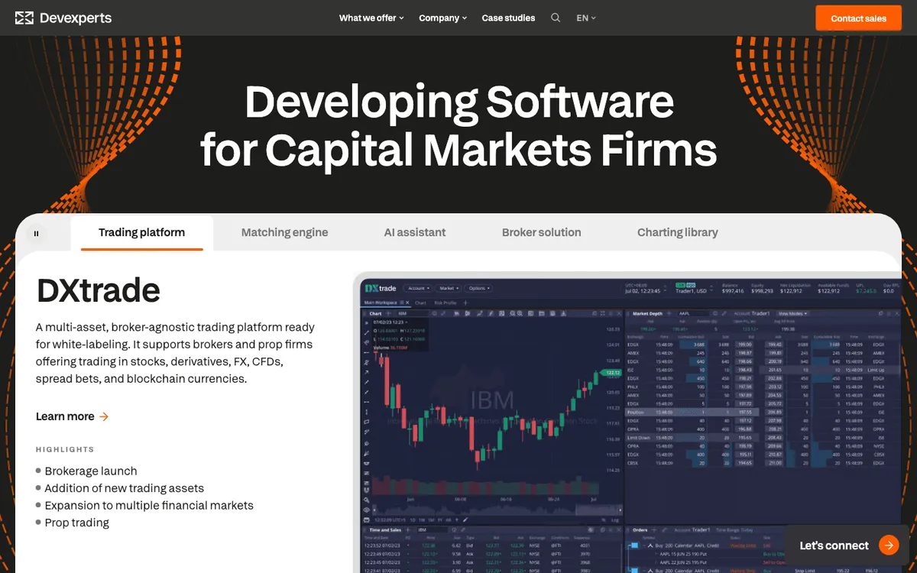Click Expansion to multiple financial markets
Viewport: 917px width, 573px height.
tap(148, 505)
